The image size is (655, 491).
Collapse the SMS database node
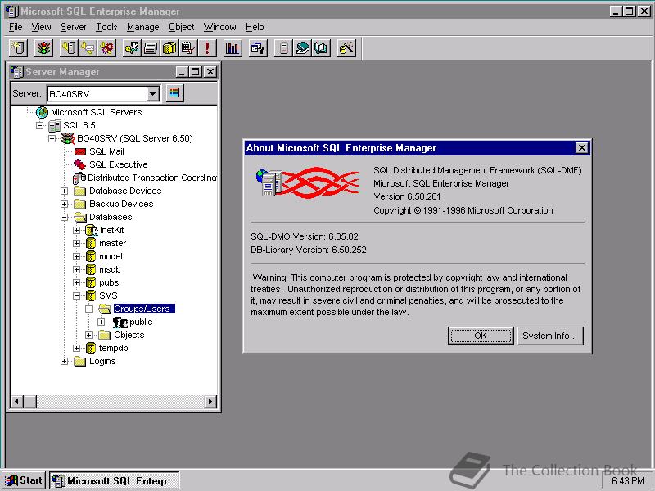click(x=76, y=295)
